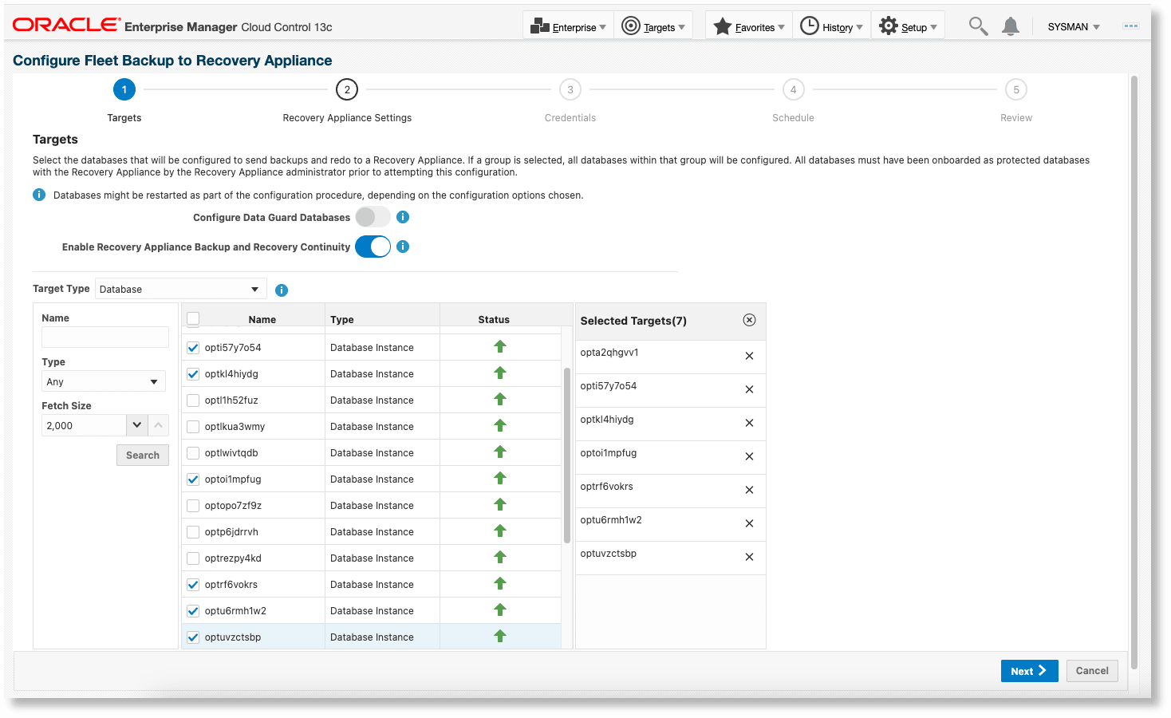This screenshot has height=718, width=1171.
Task: Click the info icon beside Configure Data Guard Databases
Action: coord(403,216)
